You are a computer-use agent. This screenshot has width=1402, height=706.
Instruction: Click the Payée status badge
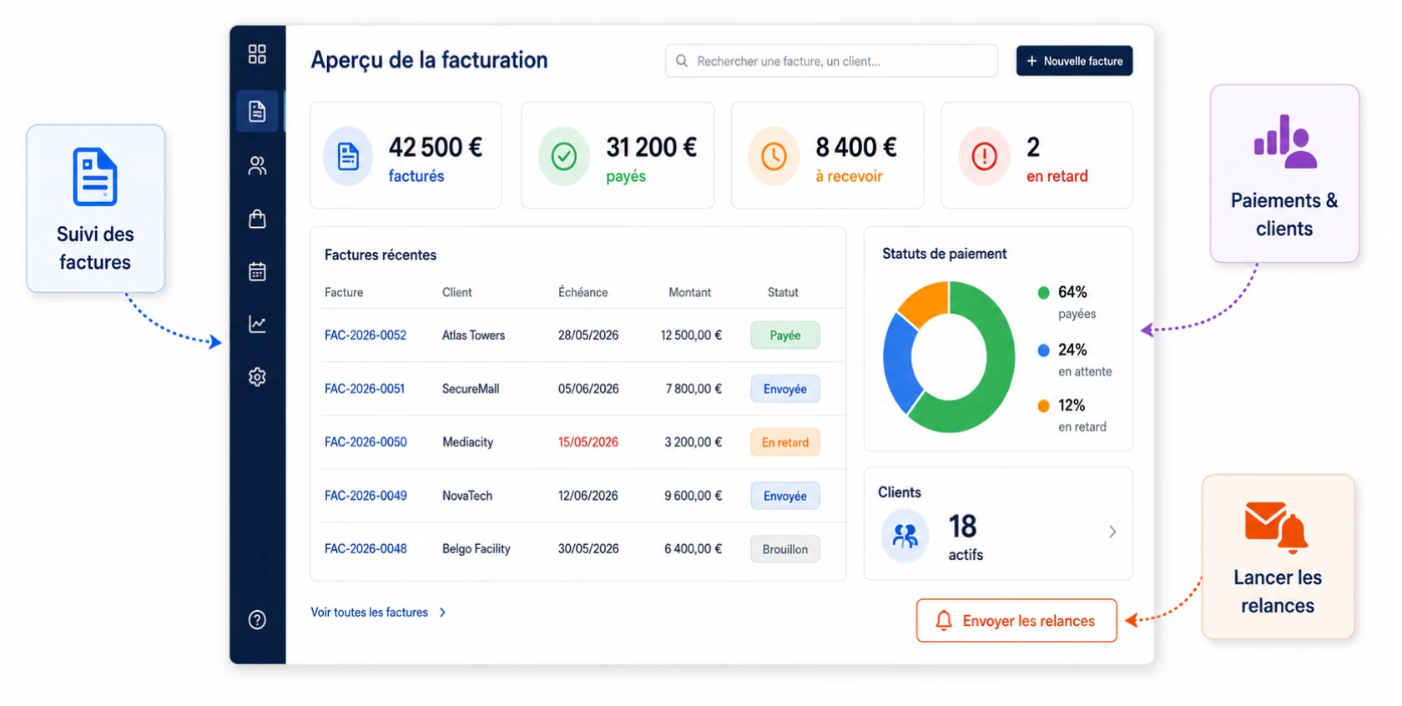(x=785, y=335)
